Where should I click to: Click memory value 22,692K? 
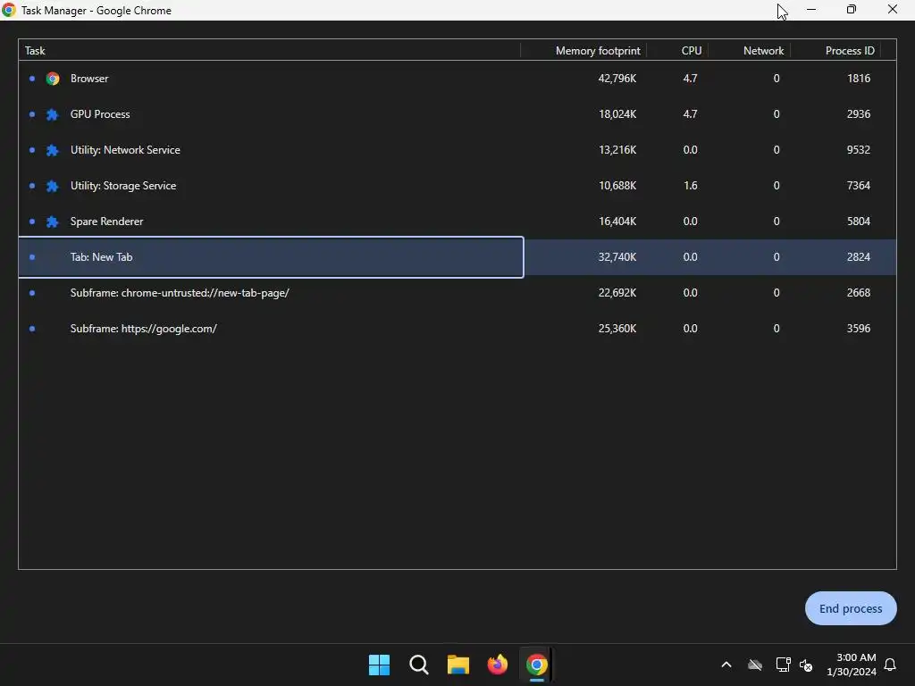point(617,293)
